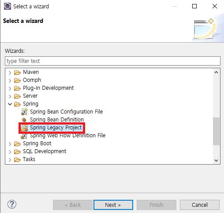Select the Server tree label
This screenshot has width=224, height=213.
coord(30,96)
